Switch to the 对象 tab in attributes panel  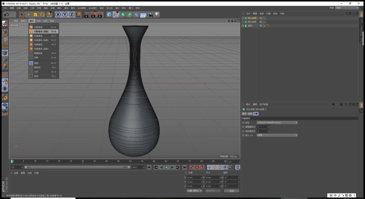[255, 114]
